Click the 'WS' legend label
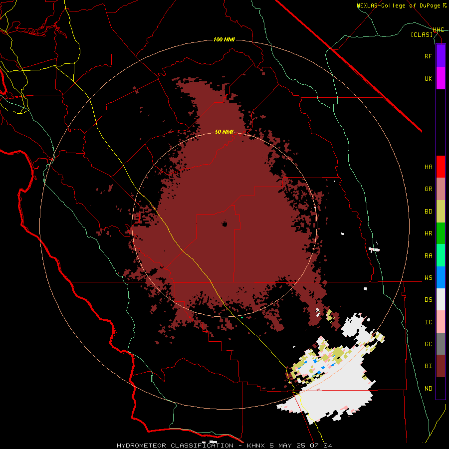 tap(428, 278)
